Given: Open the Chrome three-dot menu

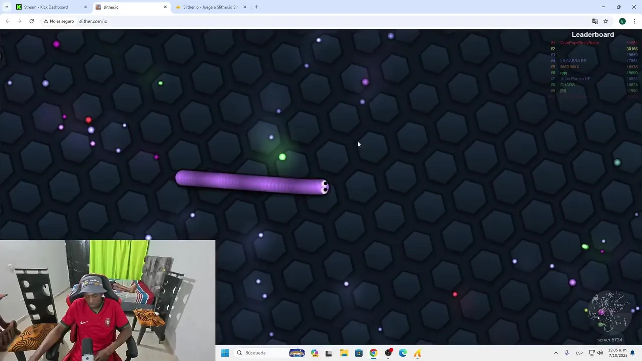Looking at the screenshot, I should point(634,21).
